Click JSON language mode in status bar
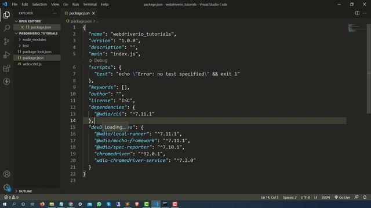 [x=326, y=197]
